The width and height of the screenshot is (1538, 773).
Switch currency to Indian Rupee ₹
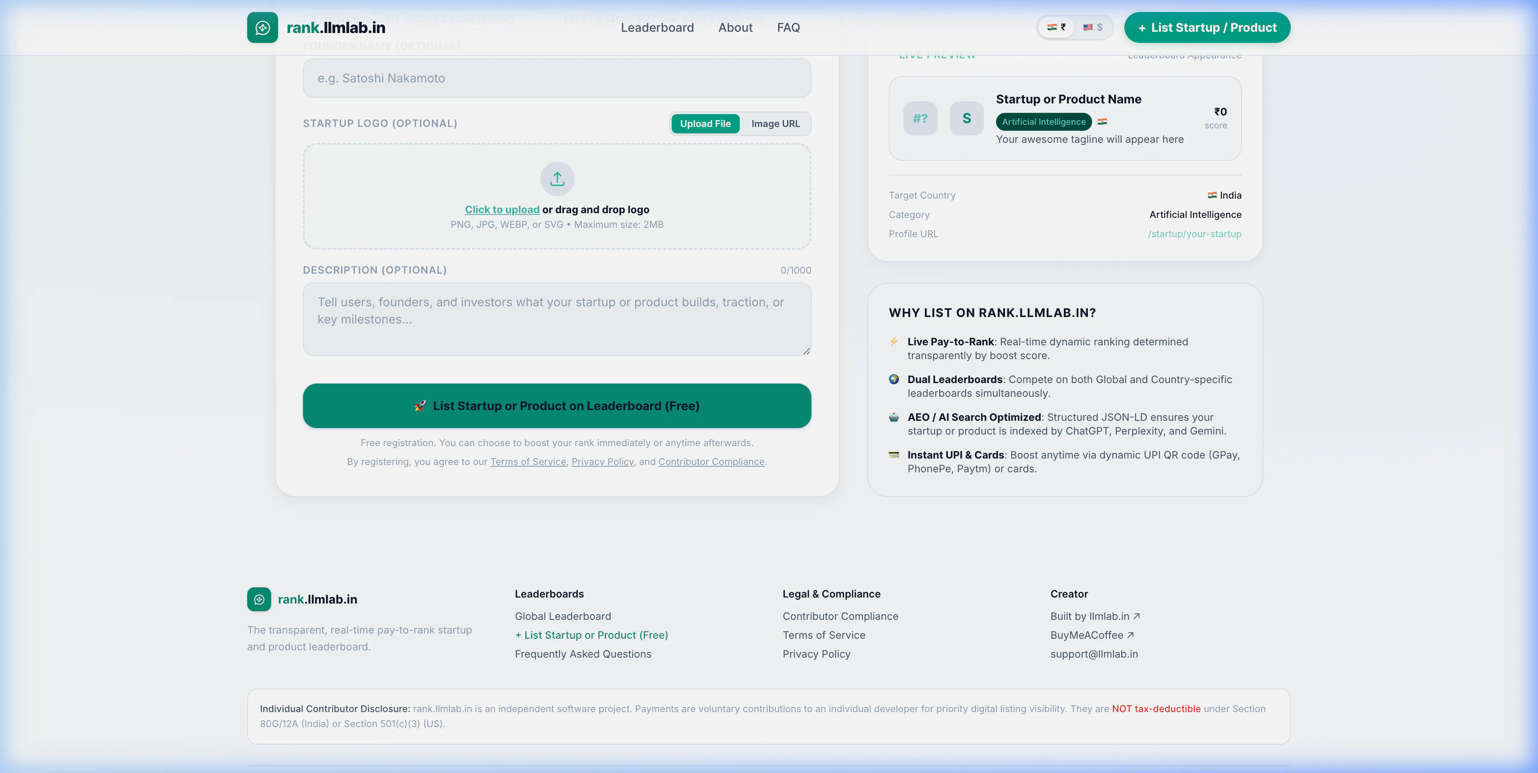pos(1056,27)
